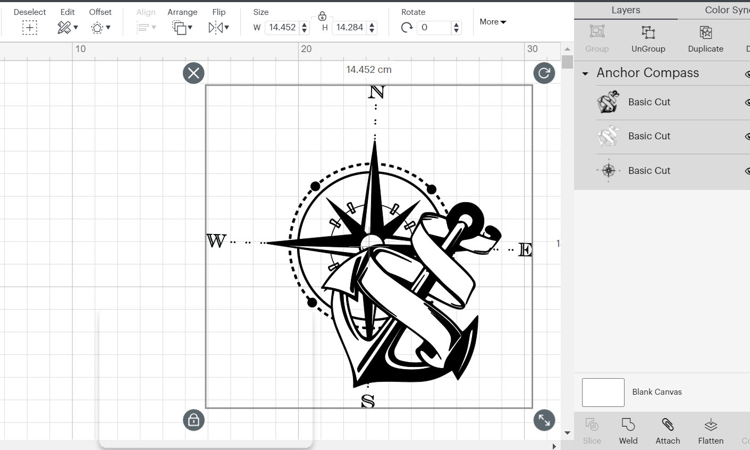This screenshot has height=450, width=750.
Task: Click the Flatten icon
Action: [711, 431]
